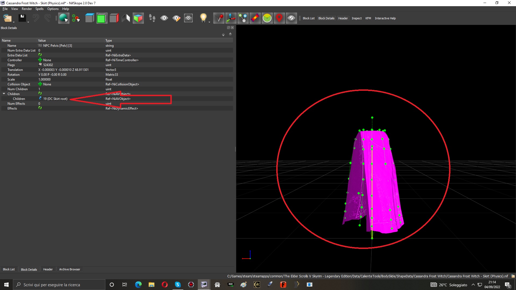Toggle the colored bone render icon
Viewport: 516px width, 290px height.
[x=255, y=18]
